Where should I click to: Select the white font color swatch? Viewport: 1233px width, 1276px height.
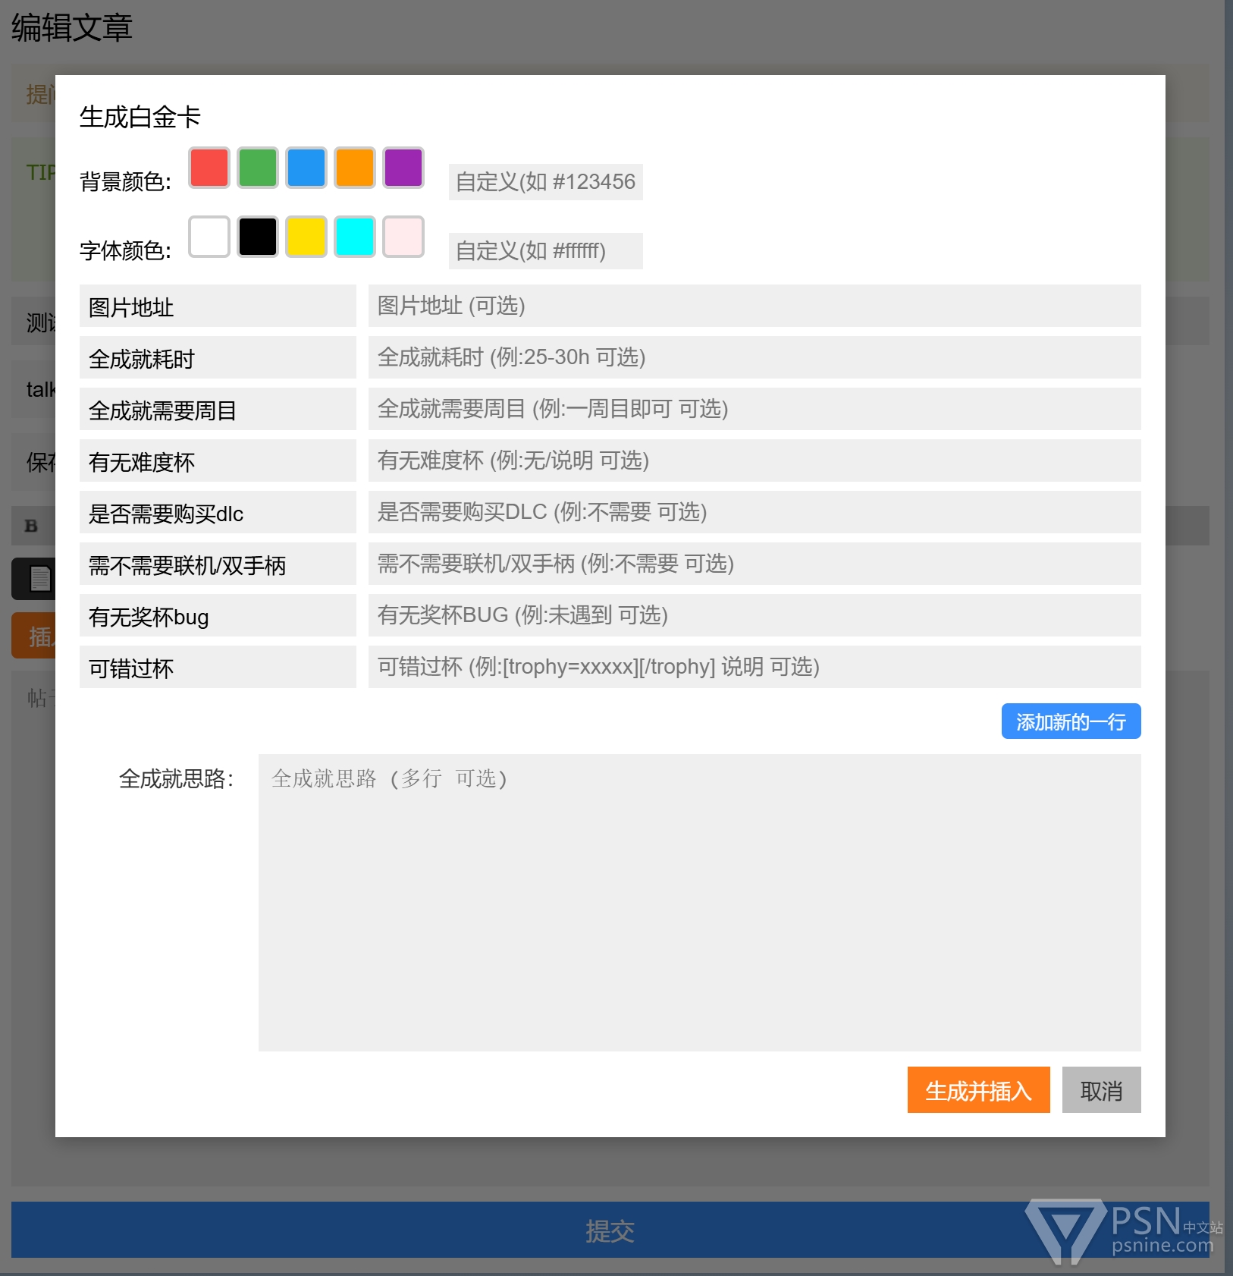tap(209, 237)
